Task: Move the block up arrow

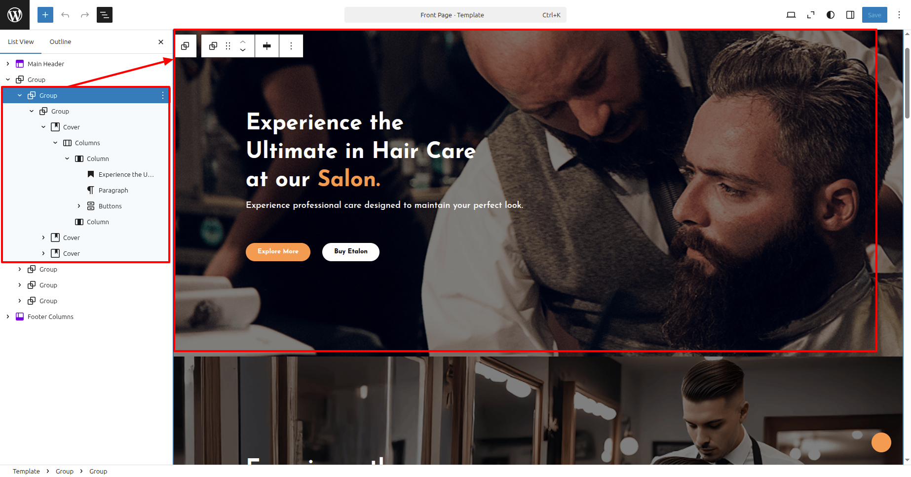Action: [x=243, y=41]
